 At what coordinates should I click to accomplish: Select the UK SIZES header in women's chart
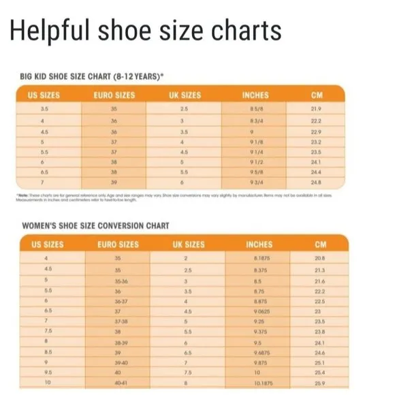pyautogui.click(x=189, y=244)
